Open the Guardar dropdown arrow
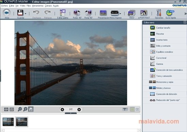 pyautogui.click(x=26, y=14)
